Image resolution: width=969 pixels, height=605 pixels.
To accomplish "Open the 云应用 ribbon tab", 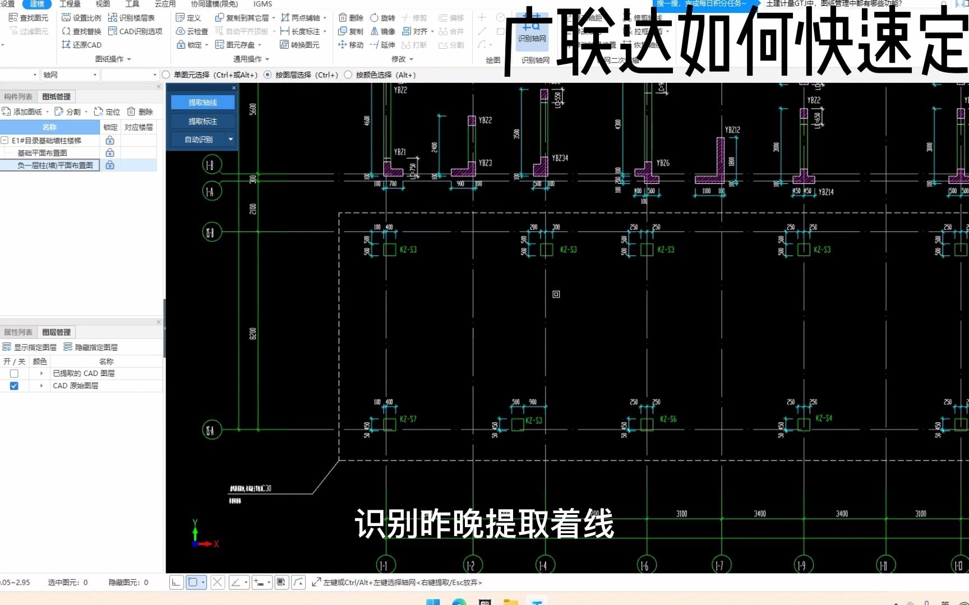I will [x=165, y=4].
